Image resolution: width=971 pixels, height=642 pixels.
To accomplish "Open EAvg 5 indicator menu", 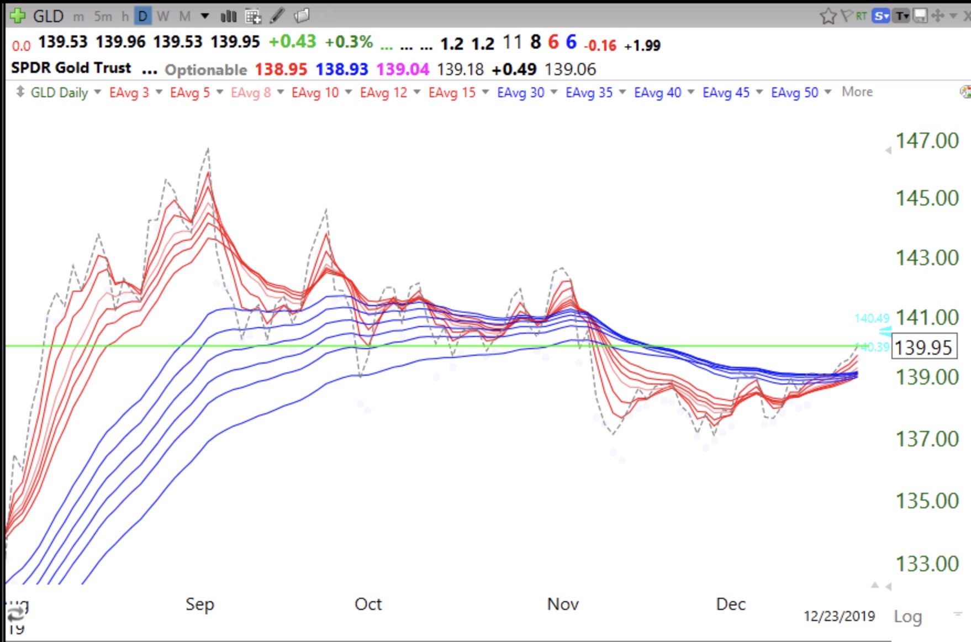I will tap(220, 92).
